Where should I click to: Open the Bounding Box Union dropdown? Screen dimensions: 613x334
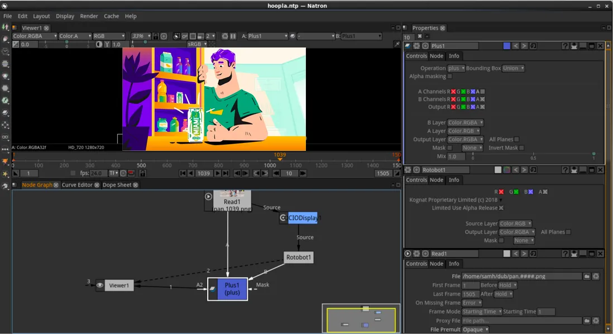click(513, 68)
